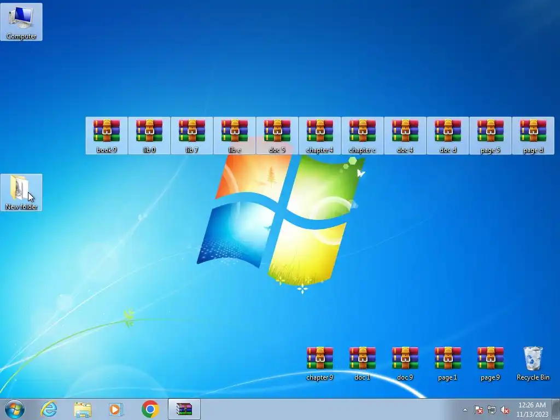Select the Computer desktop icon
Viewport: 560px width, 420px height.
click(21, 22)
